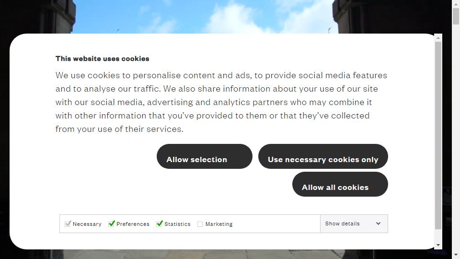This screenshot has height=259, width=460.
Task: Click the cookie dialog scrollbar up arrow
Action: (438, 38)
